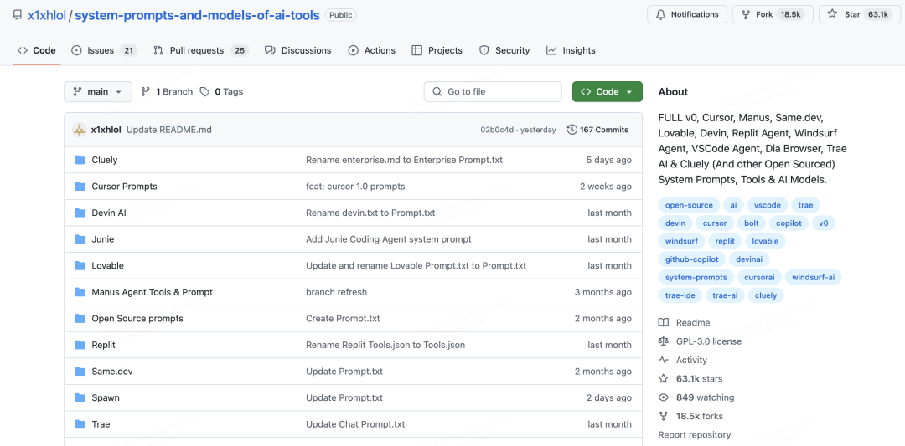Open the Update README.md commit message

pyautogui.click(x=169, y=130)
